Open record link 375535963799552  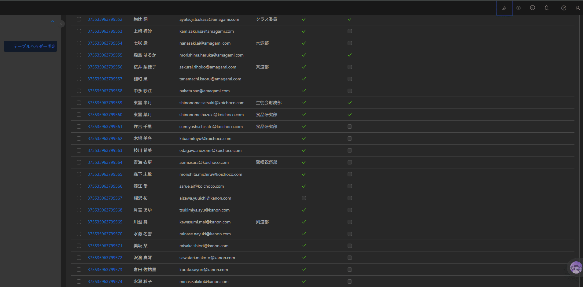tap(105, 19)
